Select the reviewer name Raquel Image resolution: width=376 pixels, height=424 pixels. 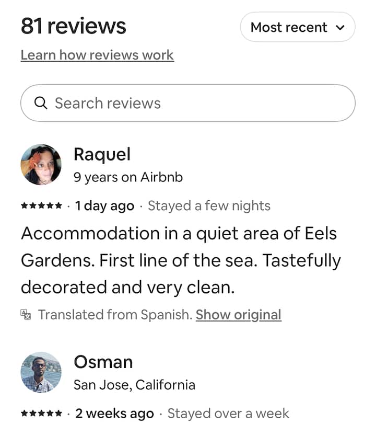click(102, 154)
